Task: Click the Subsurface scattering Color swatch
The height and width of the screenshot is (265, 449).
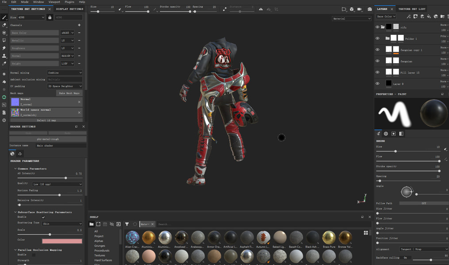Action: pos(62,241)
